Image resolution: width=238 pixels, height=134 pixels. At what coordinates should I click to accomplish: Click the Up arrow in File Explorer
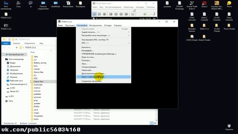point(16,48)
